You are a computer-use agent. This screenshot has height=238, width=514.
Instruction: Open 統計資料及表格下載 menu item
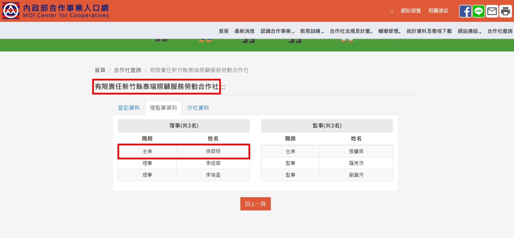coord(429,31)
